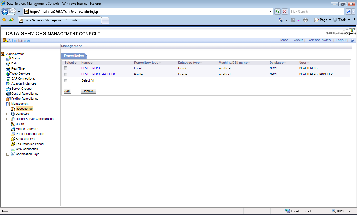Click the Web Services globe icon
357x215 pixels.
pos(8,74)
